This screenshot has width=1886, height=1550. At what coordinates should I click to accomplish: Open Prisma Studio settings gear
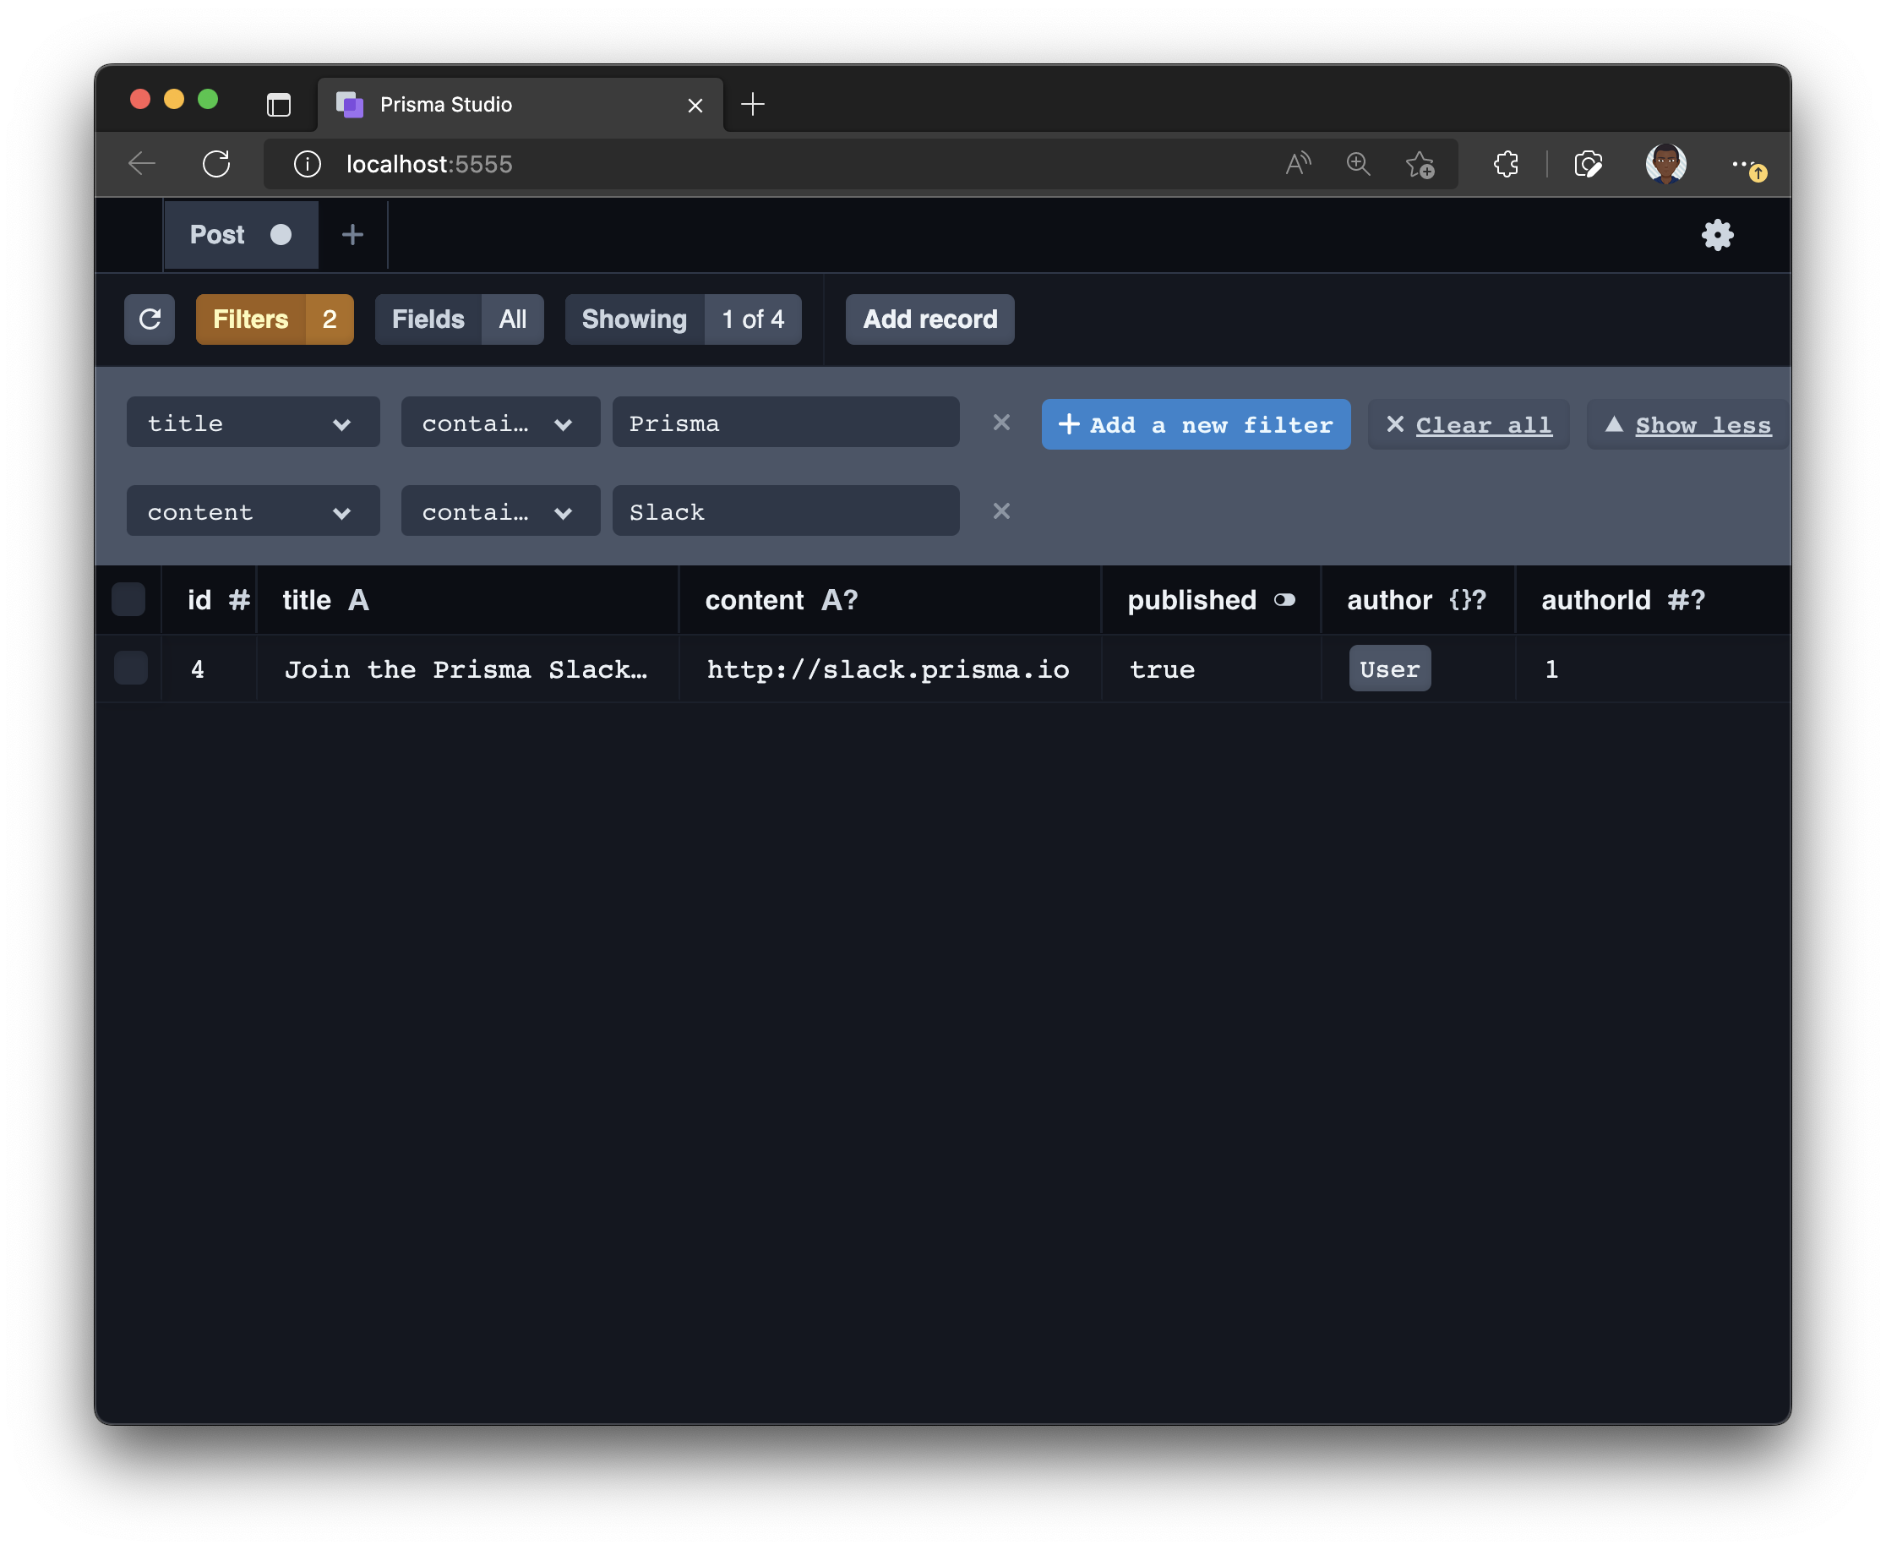1717,235
